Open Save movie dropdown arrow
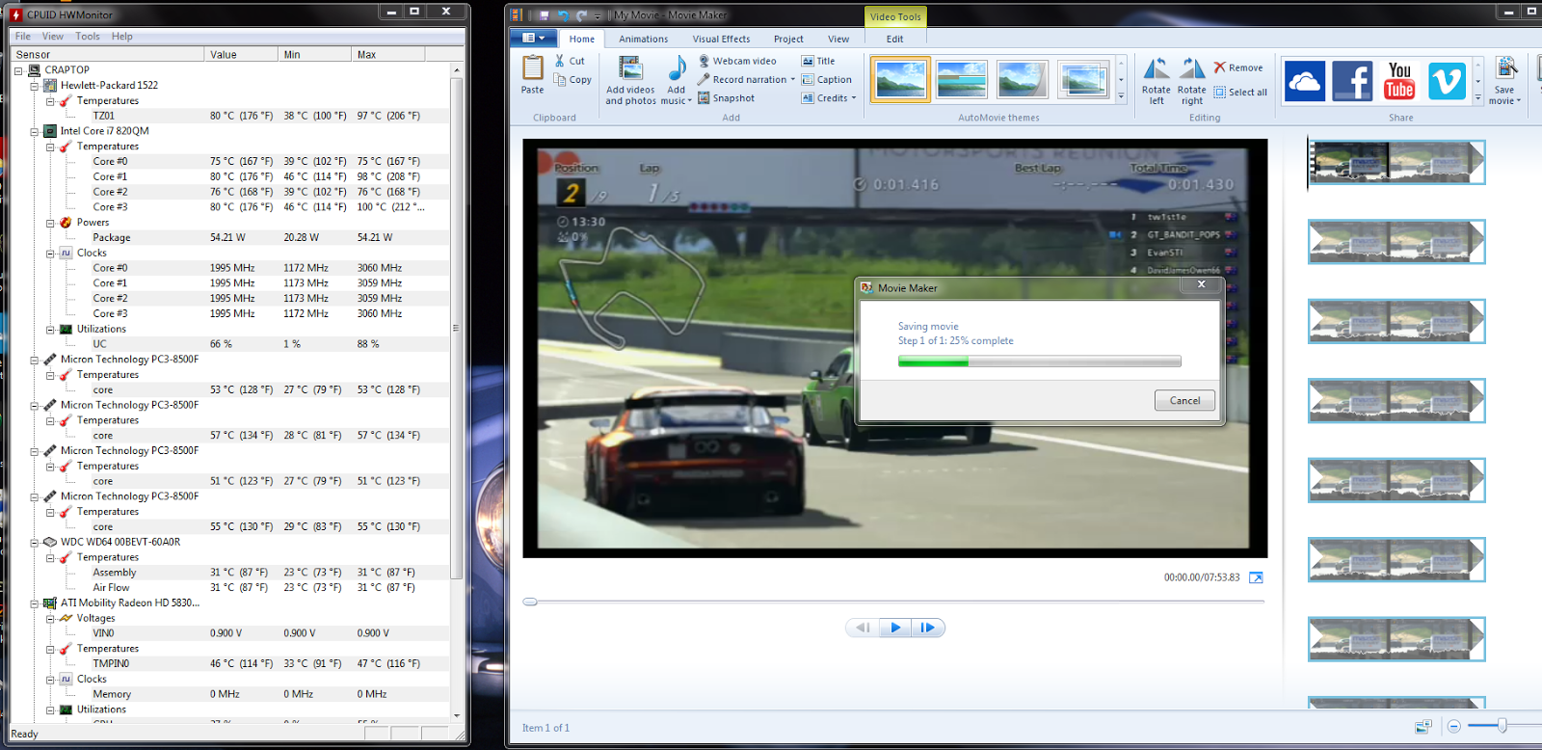Screen dimensions: 1542x750 coord(1519,101)
